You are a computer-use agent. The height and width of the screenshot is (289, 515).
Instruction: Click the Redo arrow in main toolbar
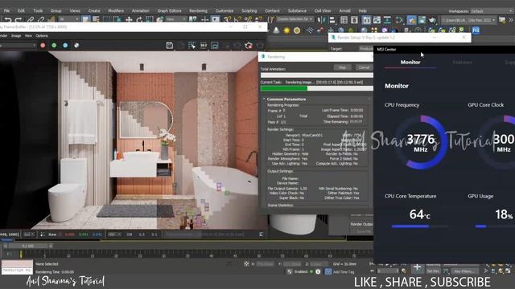[19, 19]
